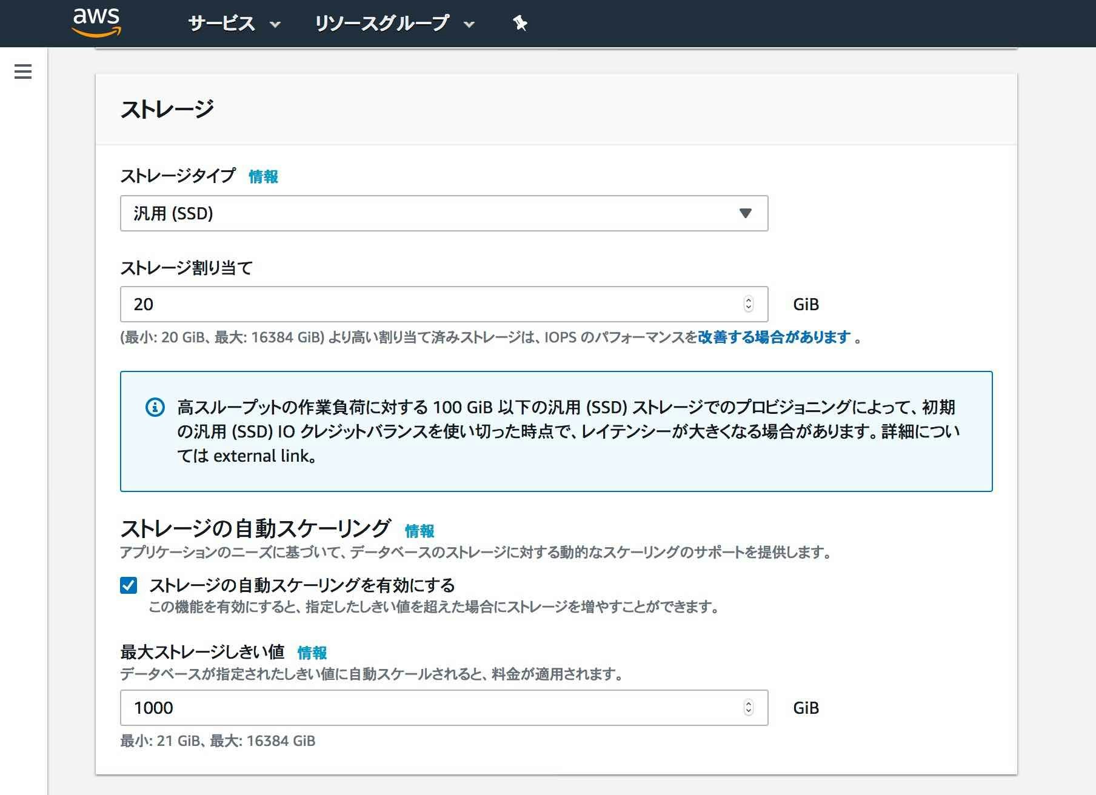1096x795 pixels.
Task: Click the pin shortcut icon in header
Action: [x=520, y=24]
